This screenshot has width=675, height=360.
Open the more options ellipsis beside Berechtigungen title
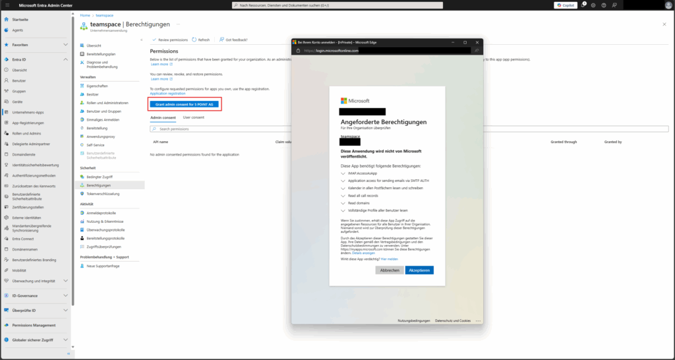178,24
